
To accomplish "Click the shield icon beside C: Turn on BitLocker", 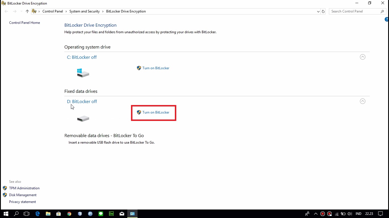I will click(x=139, y=68).
